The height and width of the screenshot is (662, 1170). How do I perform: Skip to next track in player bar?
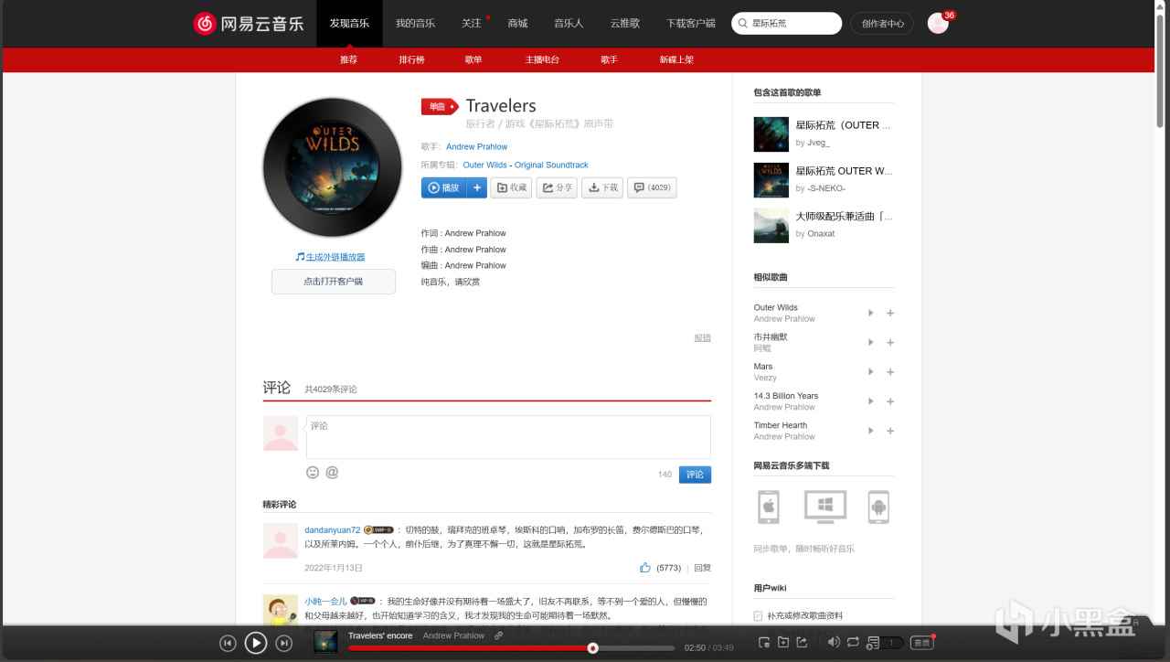pyautogui.click(x=284, y=644)
